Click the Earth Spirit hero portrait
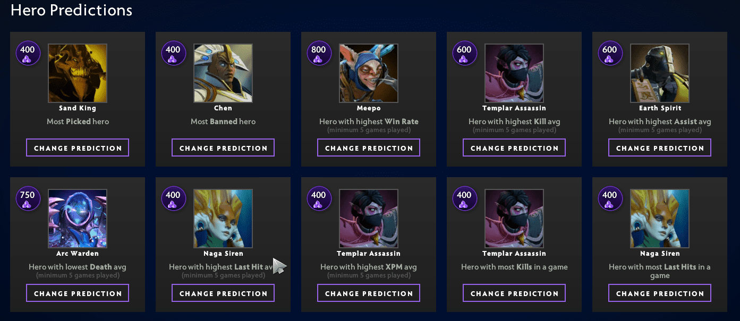 click(660, 73)
